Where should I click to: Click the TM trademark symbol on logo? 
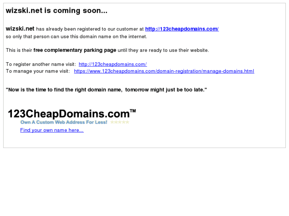133,111
